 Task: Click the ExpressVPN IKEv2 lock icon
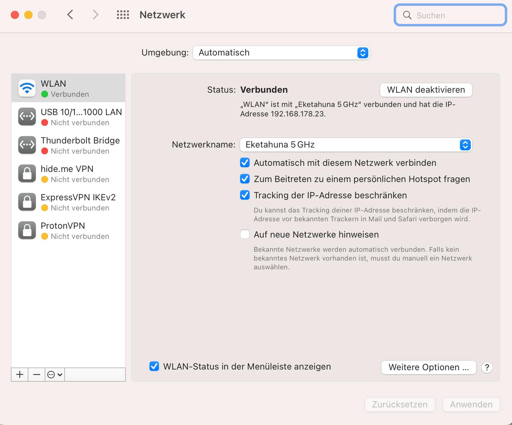pos(27,202)
